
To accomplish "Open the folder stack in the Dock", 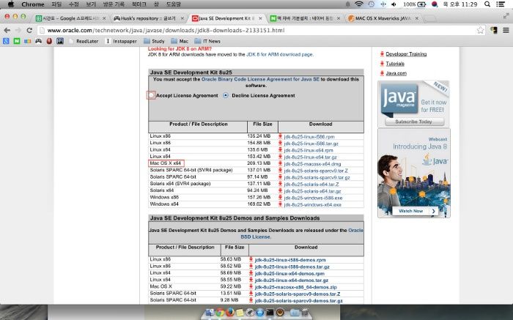I will click(x=295, y=313).
